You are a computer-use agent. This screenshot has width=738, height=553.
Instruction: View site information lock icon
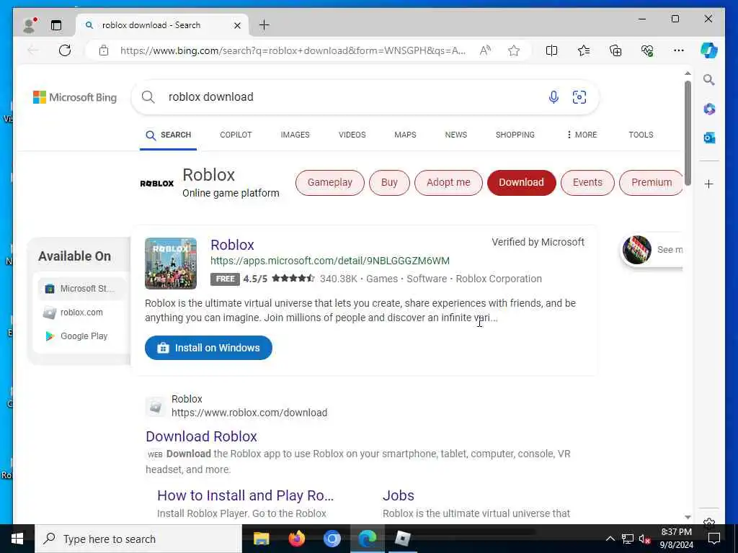click(104, 50)
